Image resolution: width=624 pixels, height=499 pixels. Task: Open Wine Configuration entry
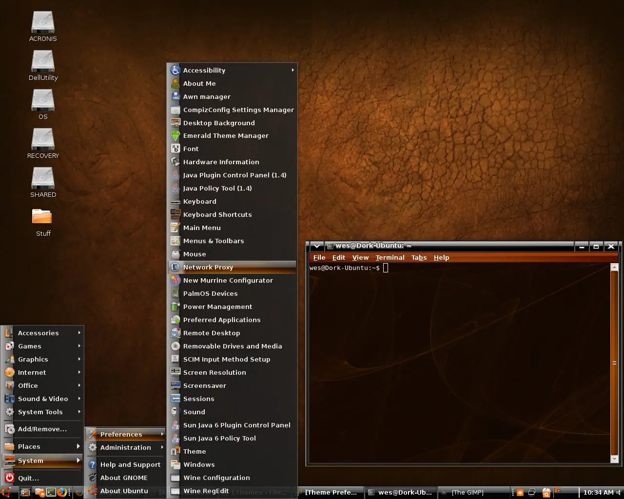pos(232,478)
